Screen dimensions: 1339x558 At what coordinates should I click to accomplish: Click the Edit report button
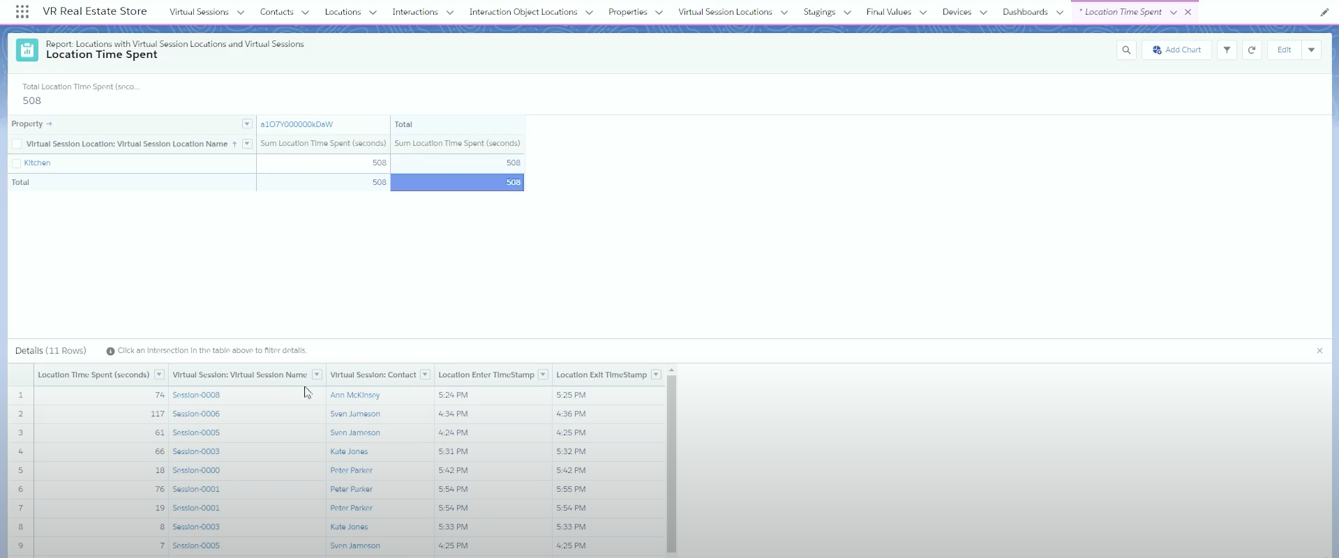point(1285,50)
